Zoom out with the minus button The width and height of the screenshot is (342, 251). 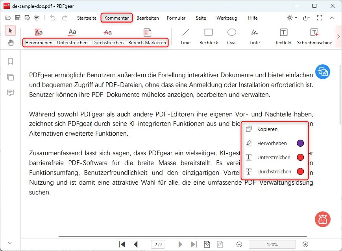[x=239, y=244]
